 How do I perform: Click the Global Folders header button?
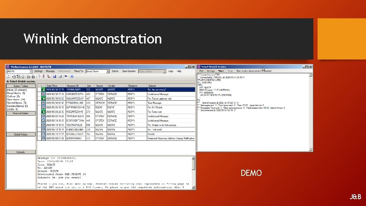21,134
